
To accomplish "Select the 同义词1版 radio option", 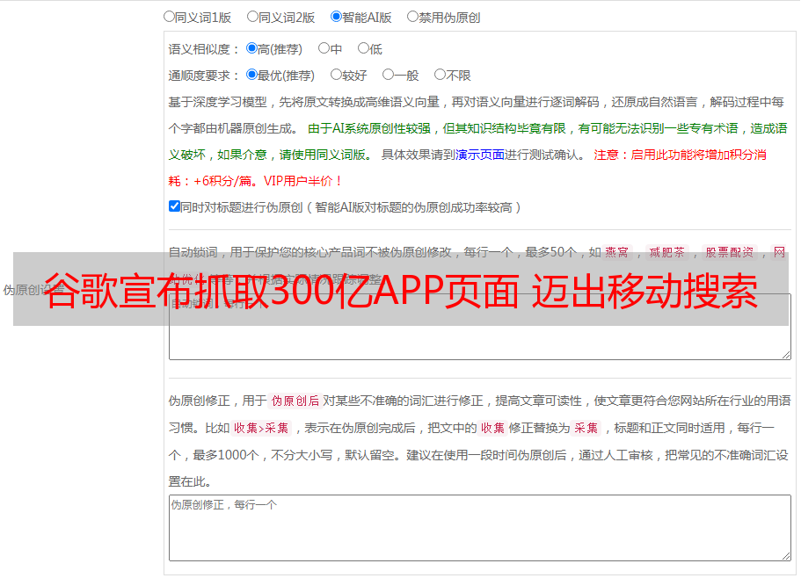I will click(x=169, y=16).
